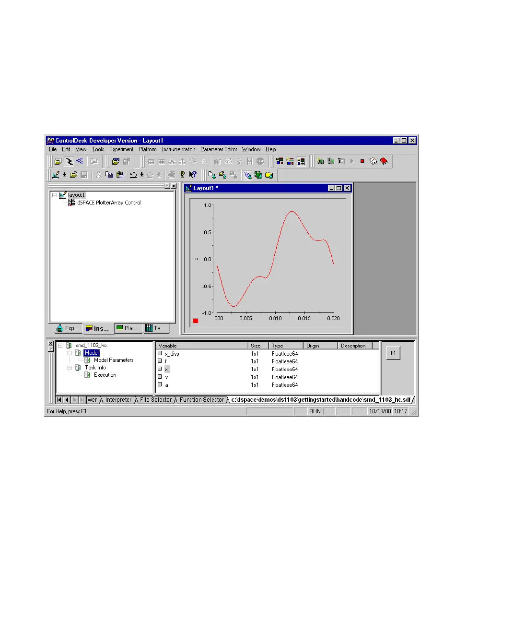Select Execution in the tree

[105, 375]
